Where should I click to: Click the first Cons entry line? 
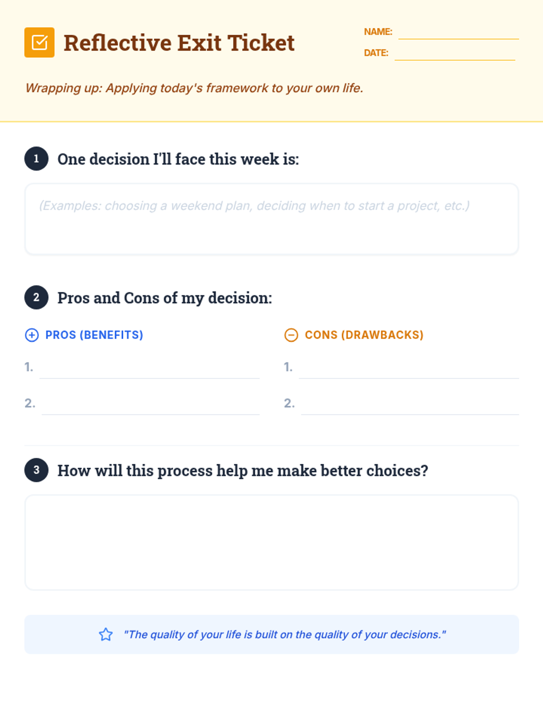click(x=409, y=369)
